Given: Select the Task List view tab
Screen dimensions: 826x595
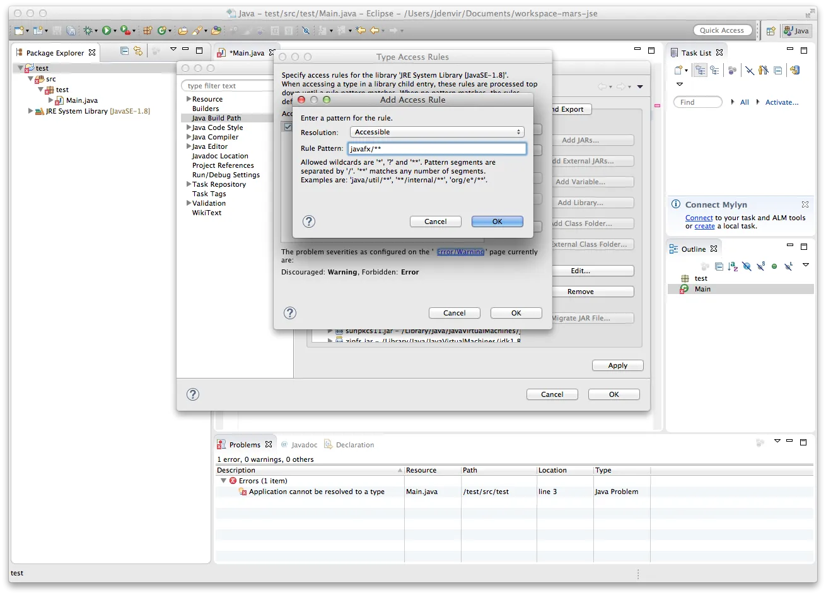Looking at the screenshot, I should point(696,53).
